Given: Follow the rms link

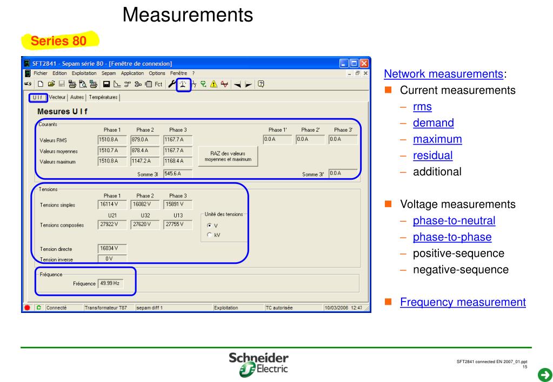Looking at the screenshot, I should (422, 107).
